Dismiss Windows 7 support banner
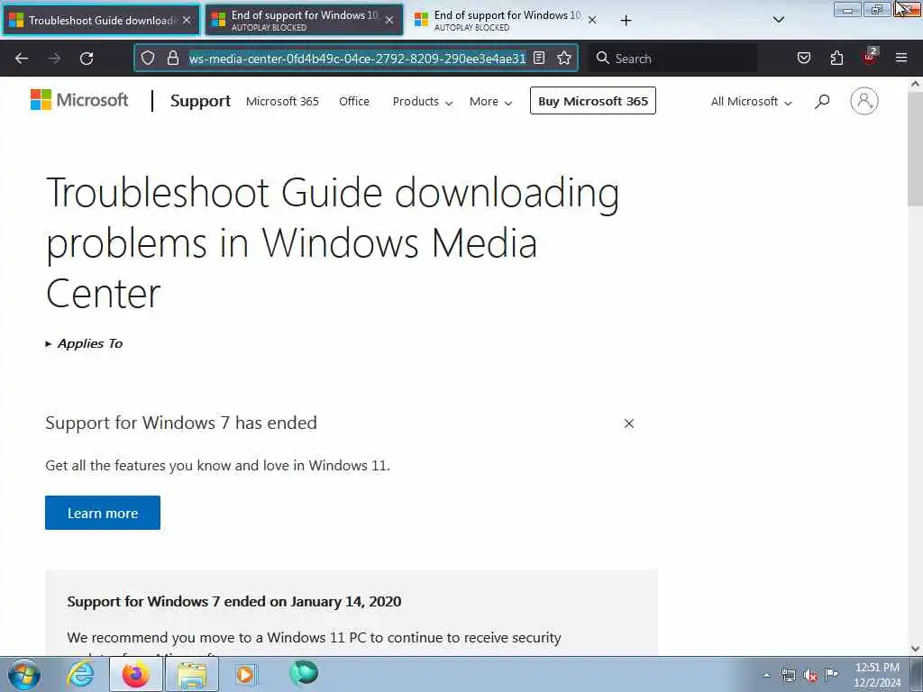The image size is (923, 692). click(628, 423)
